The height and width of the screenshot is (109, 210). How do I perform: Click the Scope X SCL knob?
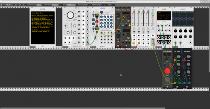(x=175, y=31)
